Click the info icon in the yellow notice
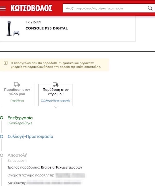Viewport: 155px width, 186px height. (6, 63)
